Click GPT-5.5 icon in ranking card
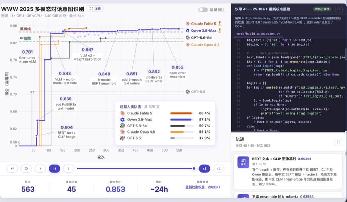 [x=122, y=138]
